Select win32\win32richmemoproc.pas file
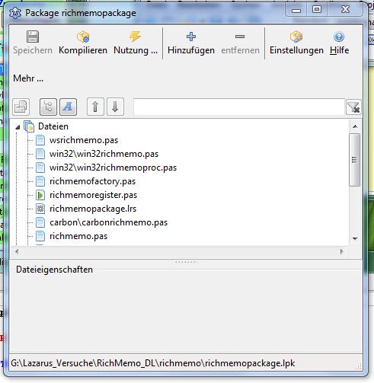Image resolution: width=374 pixels, height=383 pixels. tap(113, 168)
